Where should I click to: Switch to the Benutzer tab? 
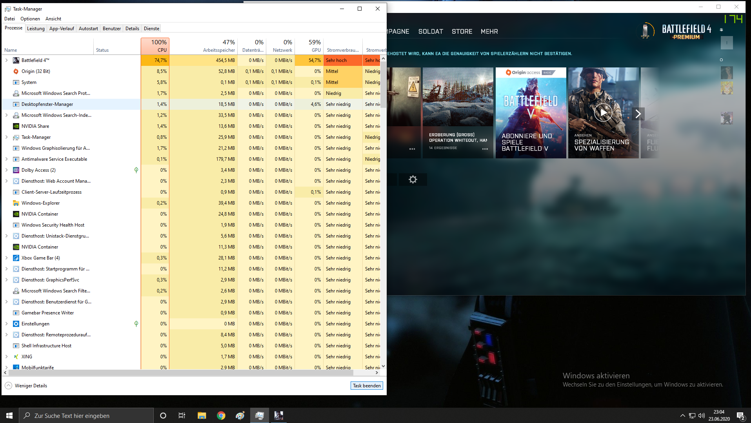coord(112,29)
